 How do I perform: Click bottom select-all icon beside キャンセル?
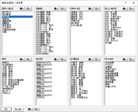click(30, 109)
